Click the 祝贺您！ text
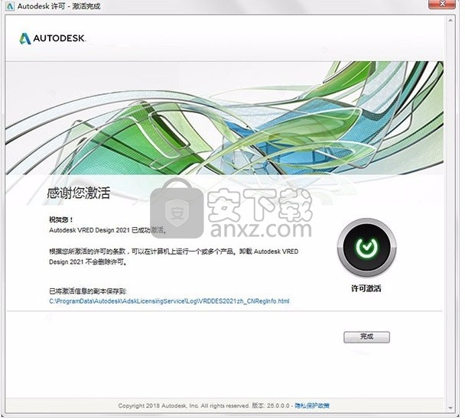Screen dimensions: 465x419 point(60,219)
